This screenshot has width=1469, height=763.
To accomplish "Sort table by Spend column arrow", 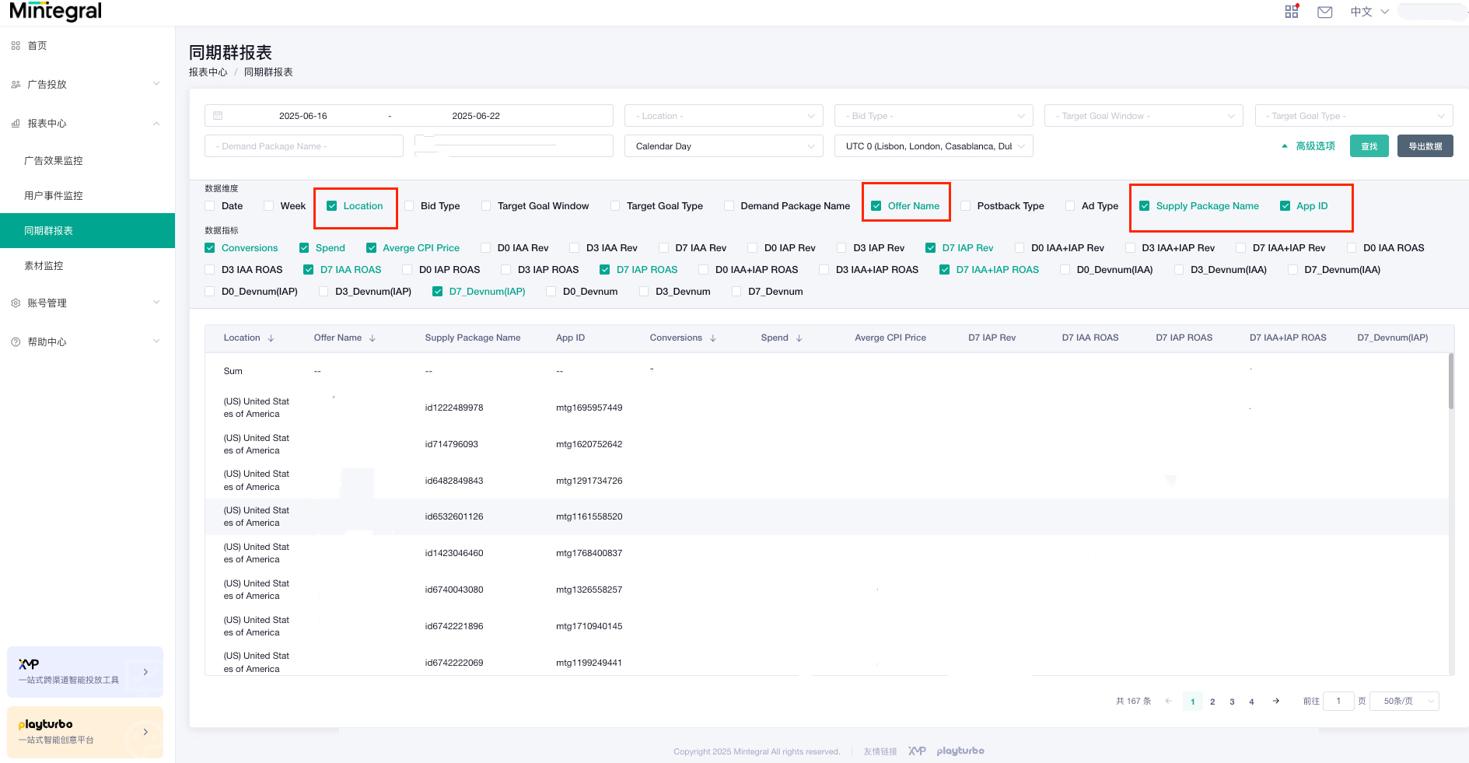I will (x=799, y=338).
